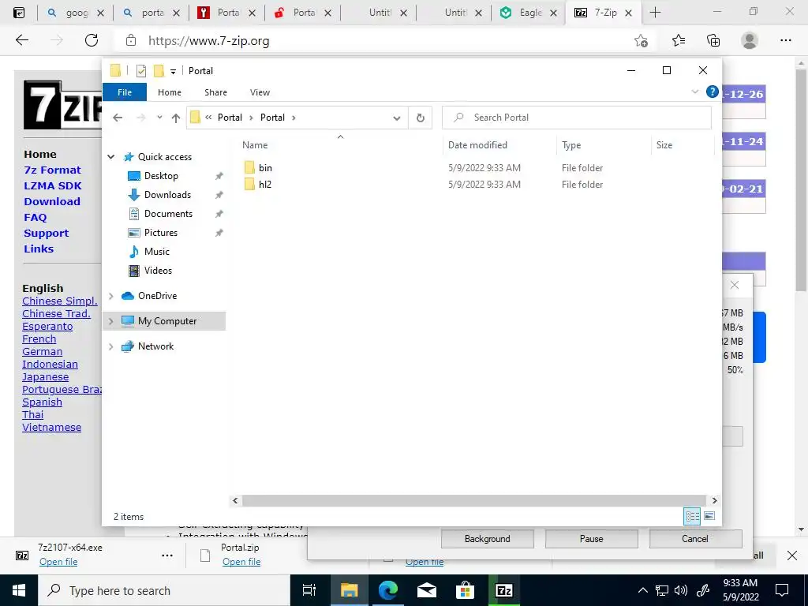Expand OneDrive in navigation pane
This screenshot has height=606, width=808.
point(110,296)
